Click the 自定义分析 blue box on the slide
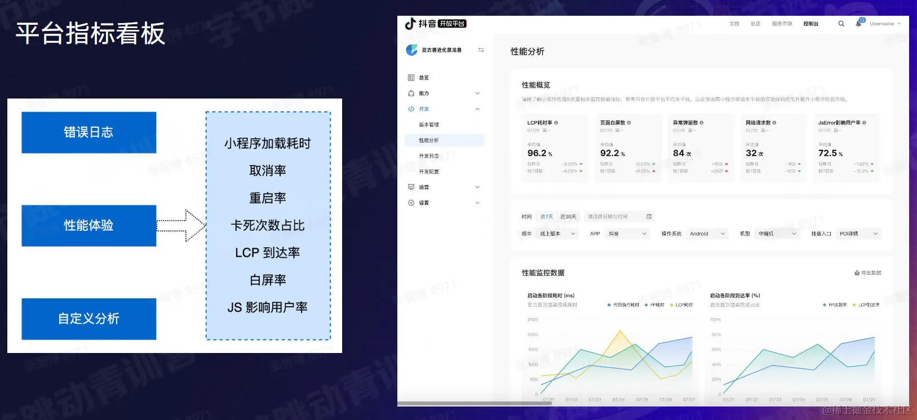 point(88,319)
